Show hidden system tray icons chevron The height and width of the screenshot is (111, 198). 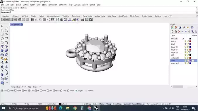pos(163,108)
